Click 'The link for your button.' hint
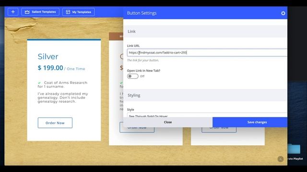 (x=143, y=60)
